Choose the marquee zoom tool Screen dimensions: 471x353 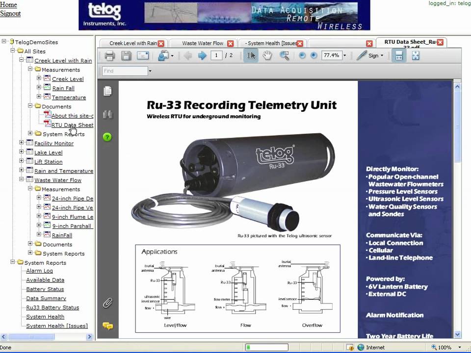(284, 55)
